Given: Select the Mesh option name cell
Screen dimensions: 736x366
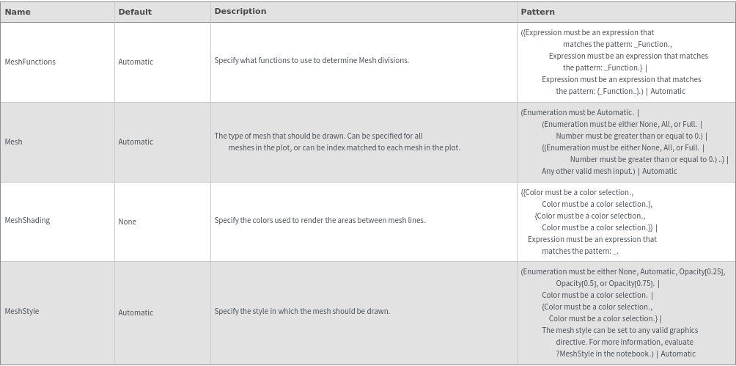Looking at the screenshot, I should click(x=14, y=142).
